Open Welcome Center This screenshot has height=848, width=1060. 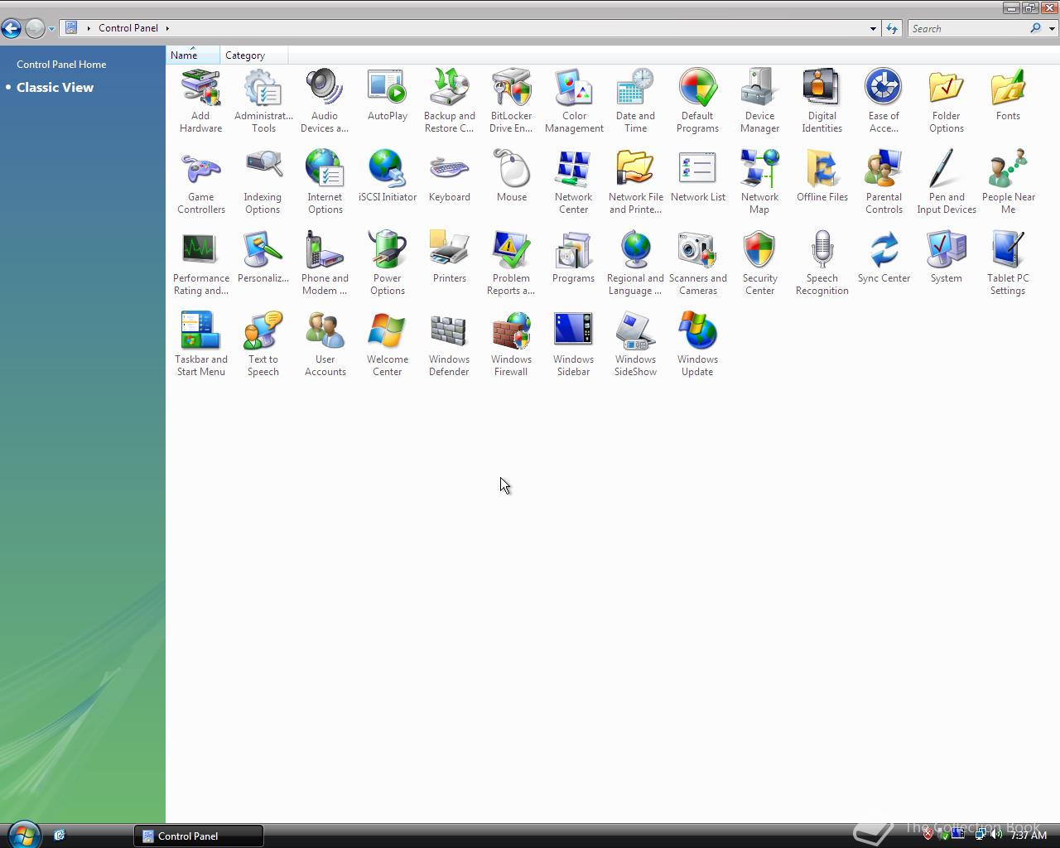coord(388,344)
